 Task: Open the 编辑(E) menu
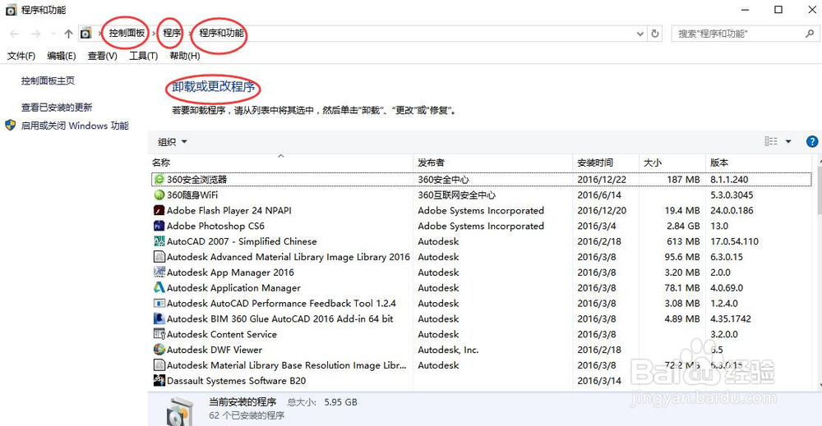[x=62, y=56]
